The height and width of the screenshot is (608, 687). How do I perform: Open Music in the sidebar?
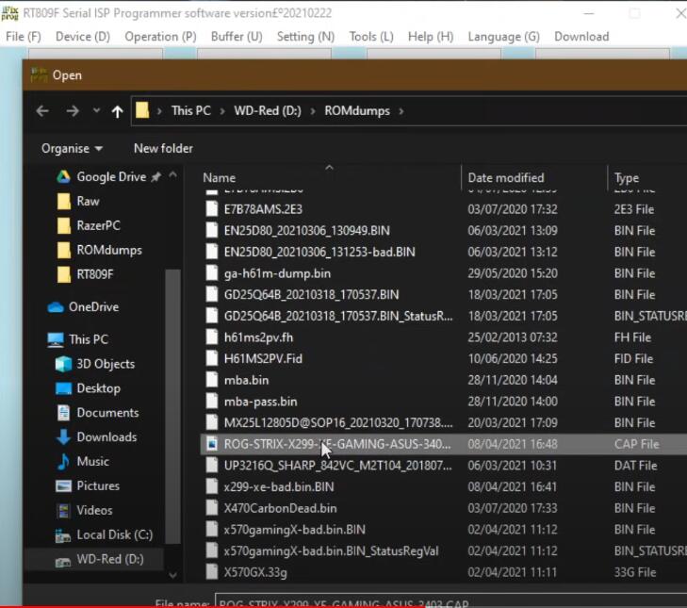pyautogui.click(x=82, y=462)
